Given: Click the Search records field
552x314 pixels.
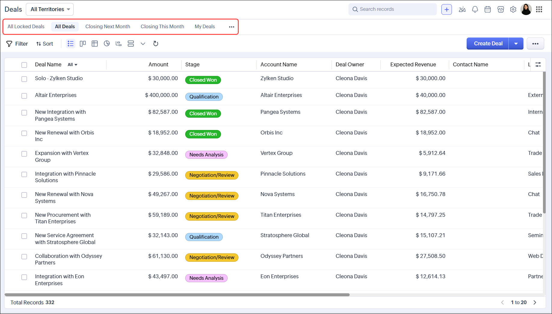Looking at the screenshot, I should click(393, 9).
